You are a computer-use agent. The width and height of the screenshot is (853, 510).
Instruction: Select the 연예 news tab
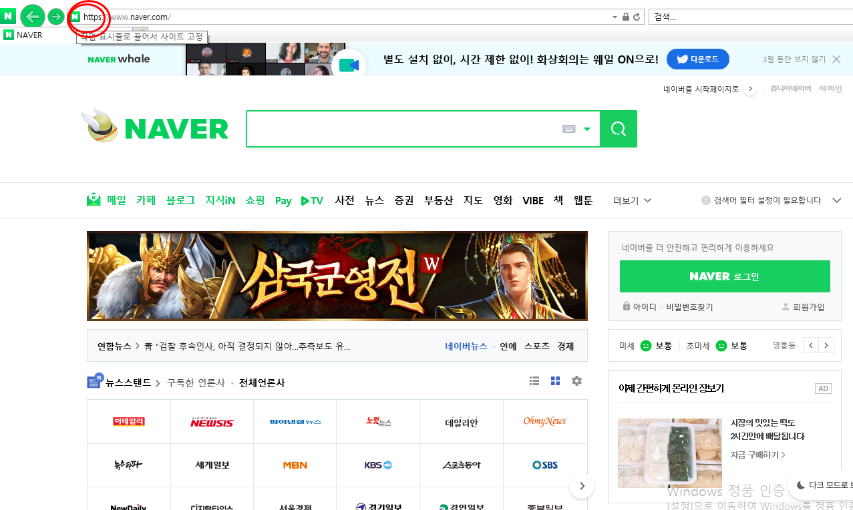[x=508, y=346]
